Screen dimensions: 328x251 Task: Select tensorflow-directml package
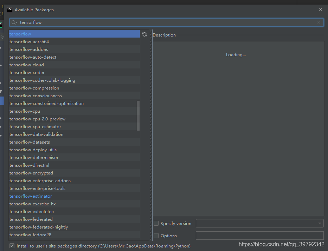point(74,165)
